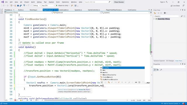Click the Save All toolbar icon

coord(20,6)
